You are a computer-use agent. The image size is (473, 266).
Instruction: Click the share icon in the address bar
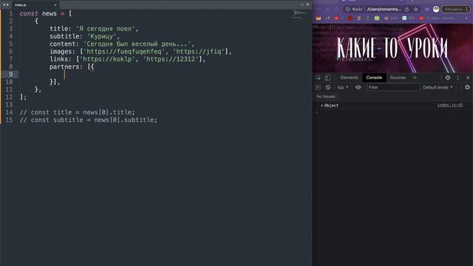406,10
